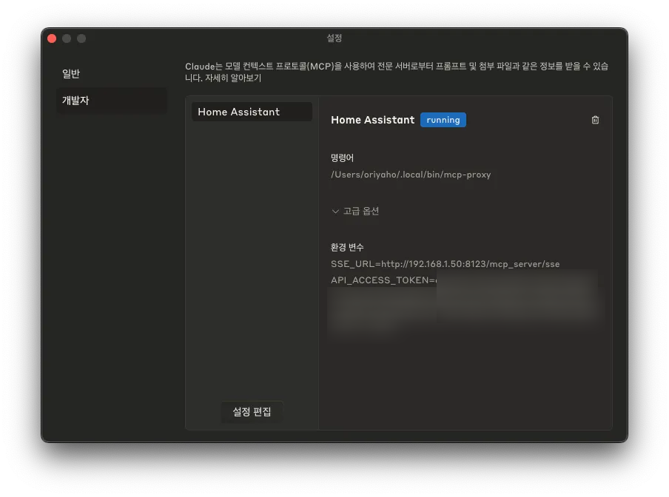This screenshot has width=669, height=497.
Task: Close the settings window with the red button
Action: [52, 38]
